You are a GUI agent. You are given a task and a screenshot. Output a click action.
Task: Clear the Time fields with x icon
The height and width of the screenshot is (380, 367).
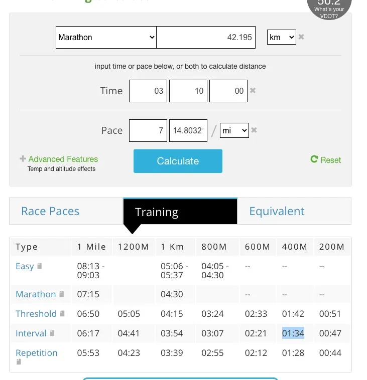click(x=253, y=91)
